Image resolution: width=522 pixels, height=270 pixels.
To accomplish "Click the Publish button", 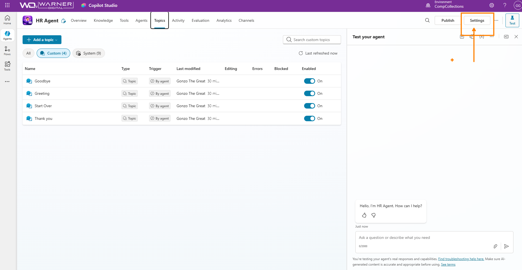I will (448, 20).
